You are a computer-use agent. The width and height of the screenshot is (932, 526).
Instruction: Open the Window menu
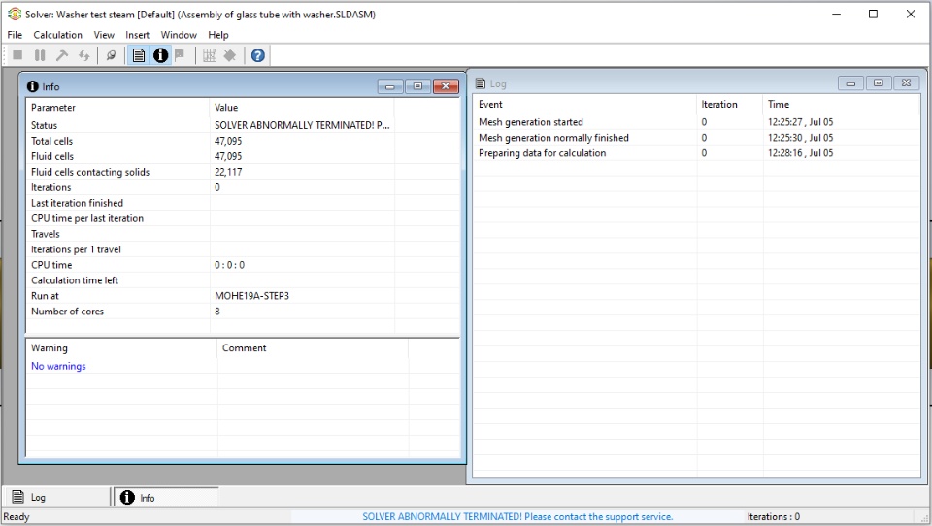pos(179,35)
